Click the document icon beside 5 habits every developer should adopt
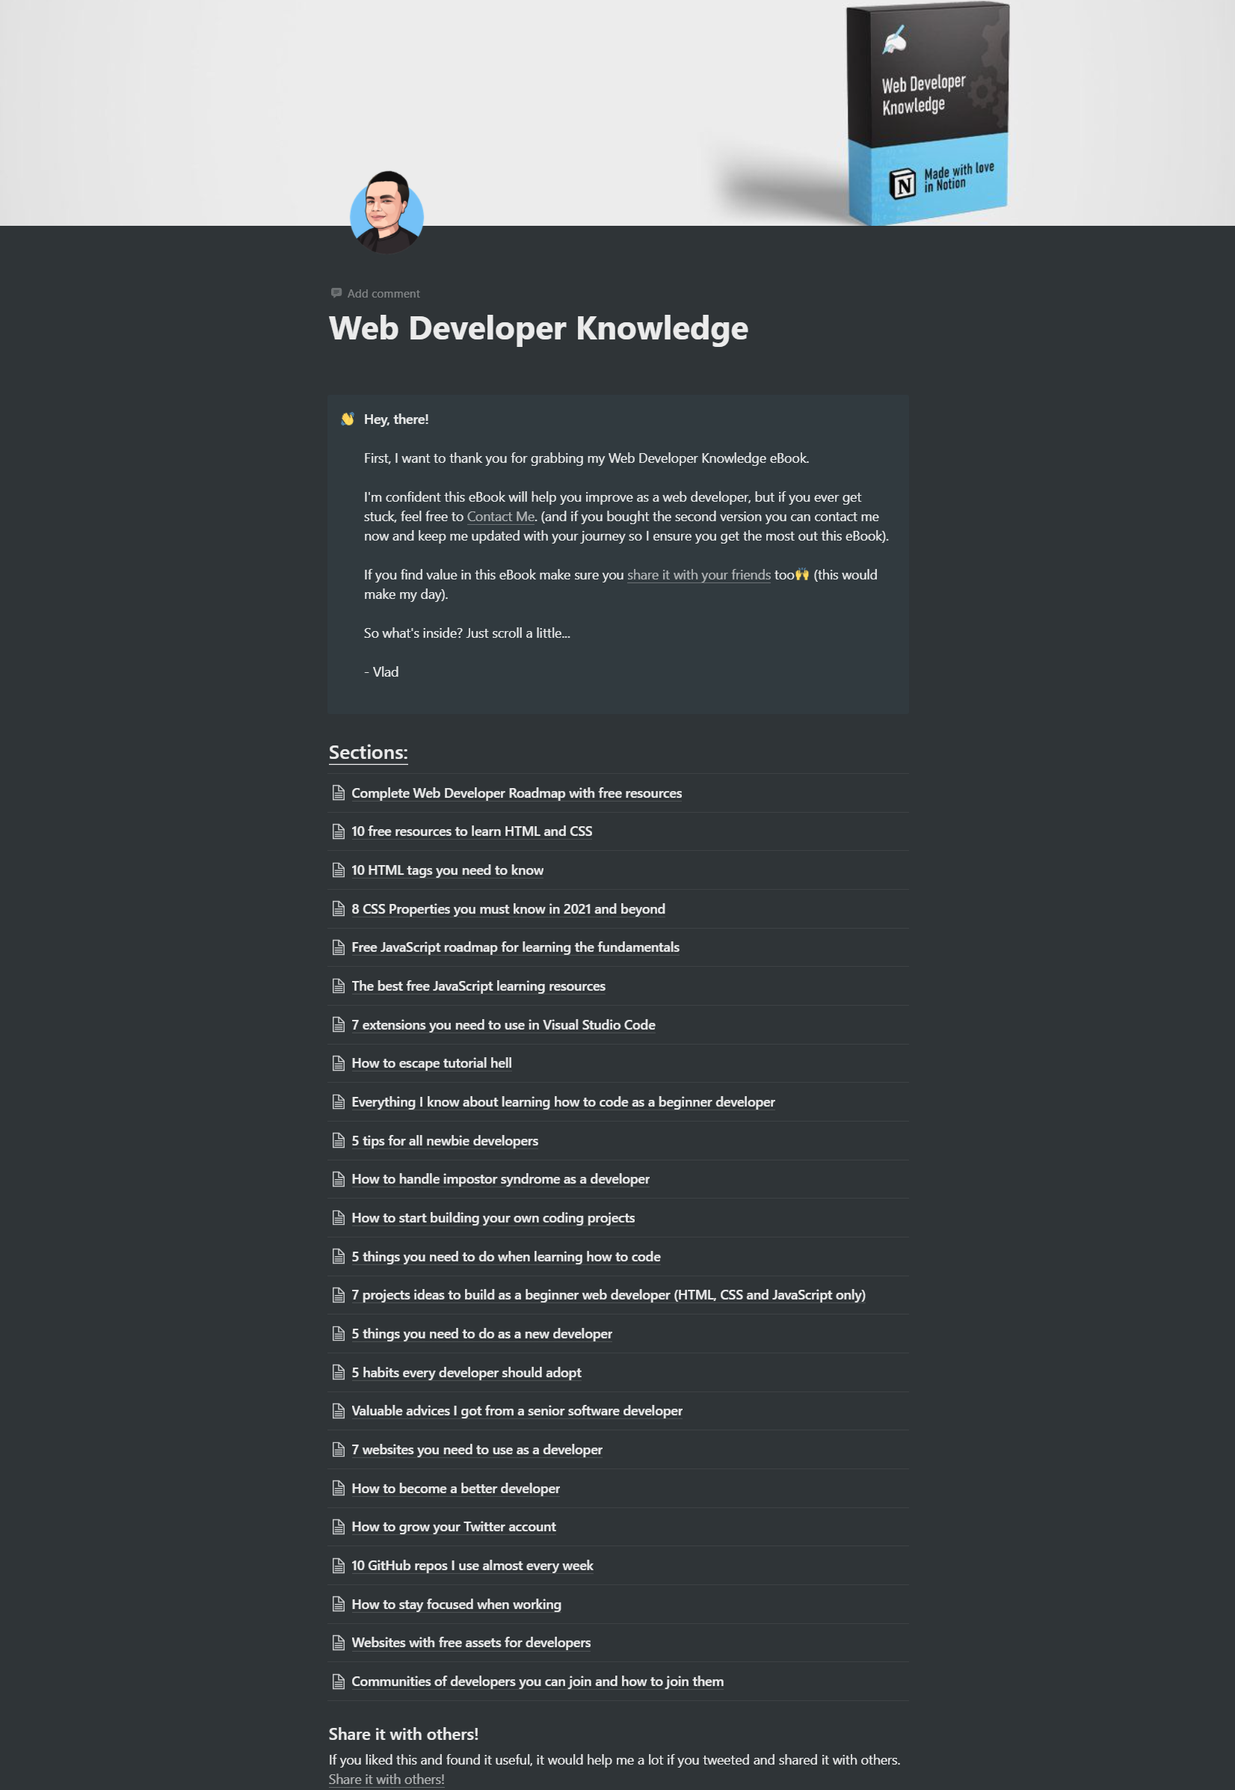 [338, 1371]
